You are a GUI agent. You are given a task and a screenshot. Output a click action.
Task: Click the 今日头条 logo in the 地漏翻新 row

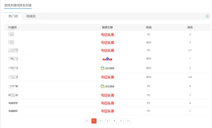point(107,111)
